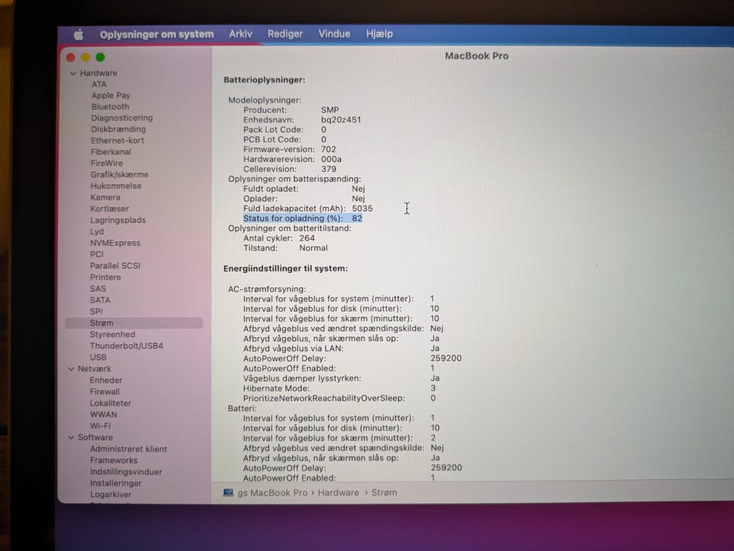Select Administreret klient under Software
The width and height of the screenshot is (734, 551).
128,449
